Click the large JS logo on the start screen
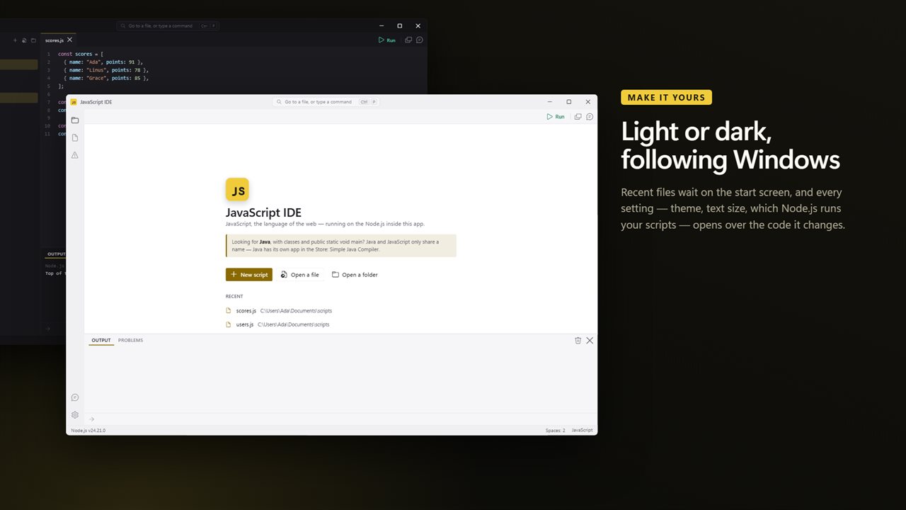 (237, 190)
